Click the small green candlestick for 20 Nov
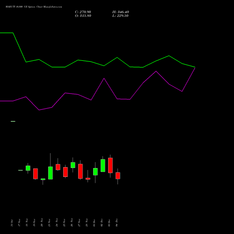Screen dimensions: 234x234 (43, 179)
